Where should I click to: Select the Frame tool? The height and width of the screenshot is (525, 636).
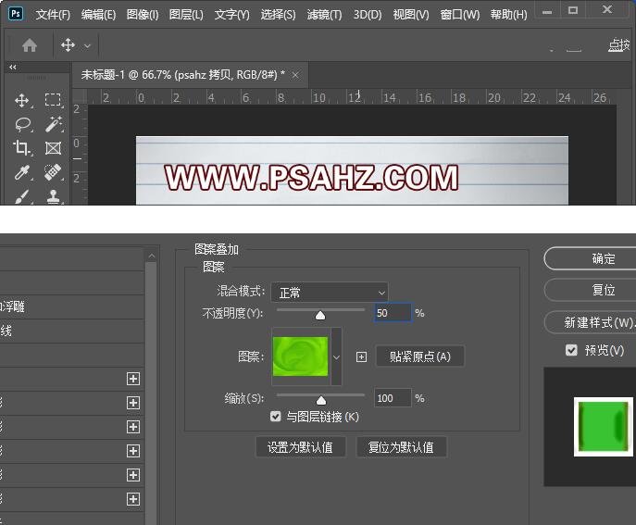53,148
